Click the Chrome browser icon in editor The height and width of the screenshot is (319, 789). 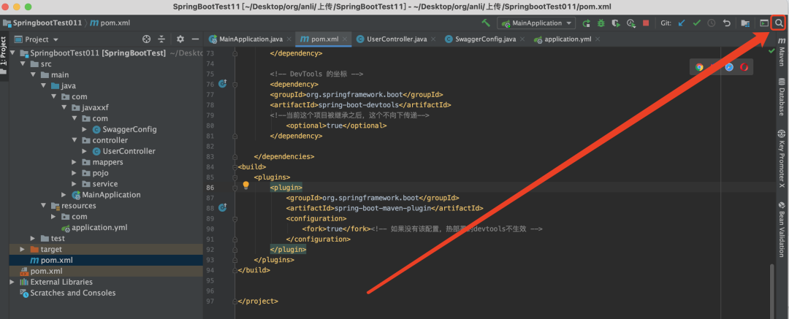click(699, 67)
